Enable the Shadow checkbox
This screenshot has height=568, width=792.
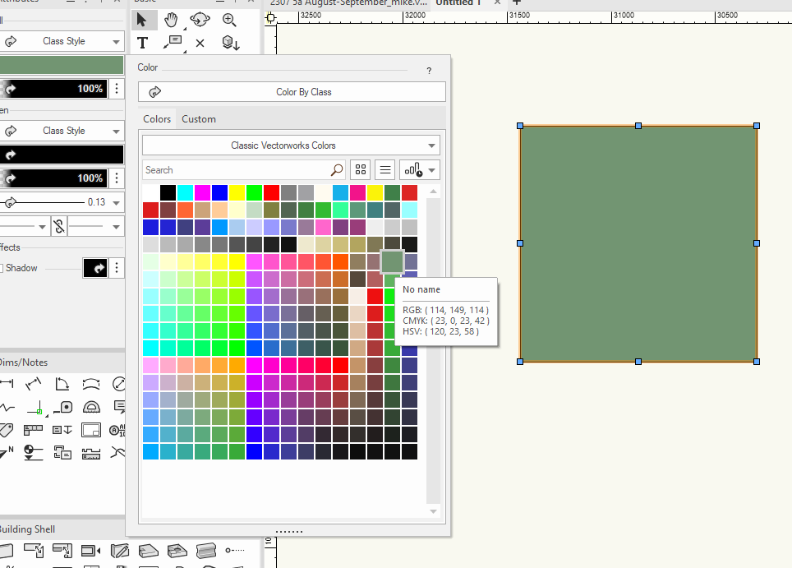pos(2,268)
